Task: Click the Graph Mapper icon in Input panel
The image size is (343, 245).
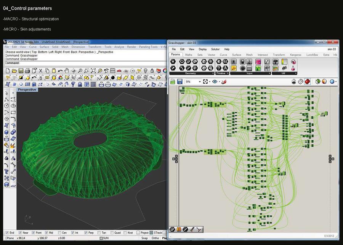Action: click(267, 62)
